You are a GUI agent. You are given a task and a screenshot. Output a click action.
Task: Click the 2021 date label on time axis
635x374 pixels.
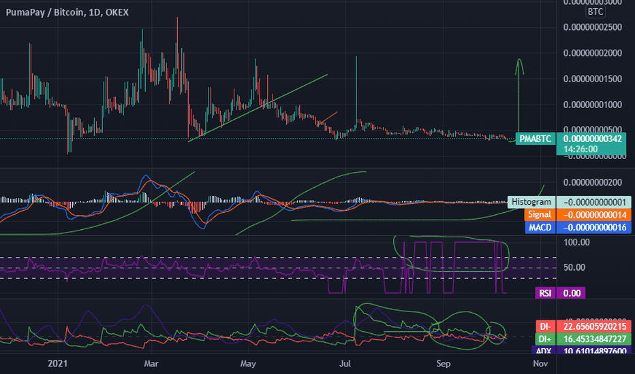click(x=57, y=364)
